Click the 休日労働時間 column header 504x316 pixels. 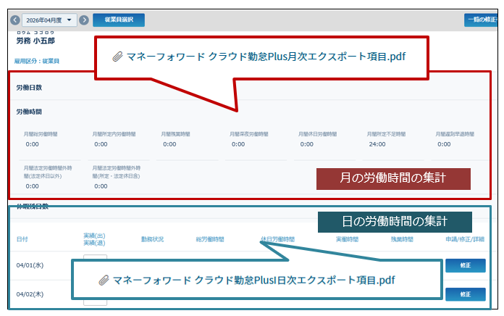click(278, 239)
